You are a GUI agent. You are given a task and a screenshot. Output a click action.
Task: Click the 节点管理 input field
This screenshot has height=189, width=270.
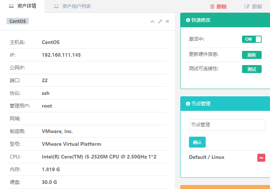click(x=227, y=125)
